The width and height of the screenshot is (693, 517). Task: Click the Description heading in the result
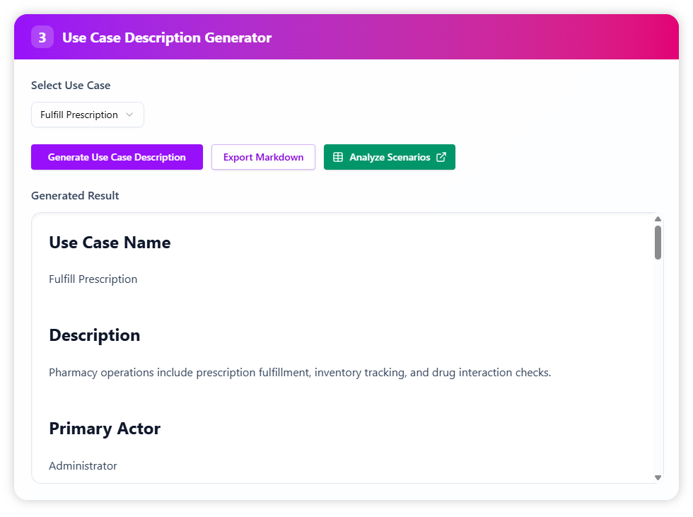[x=94, y=335]
